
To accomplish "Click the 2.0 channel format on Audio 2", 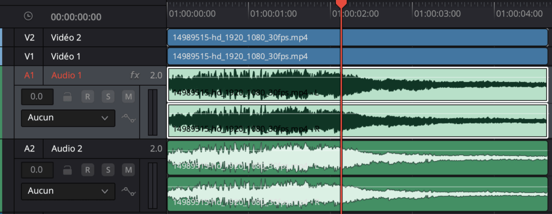I will click(156, 149).
